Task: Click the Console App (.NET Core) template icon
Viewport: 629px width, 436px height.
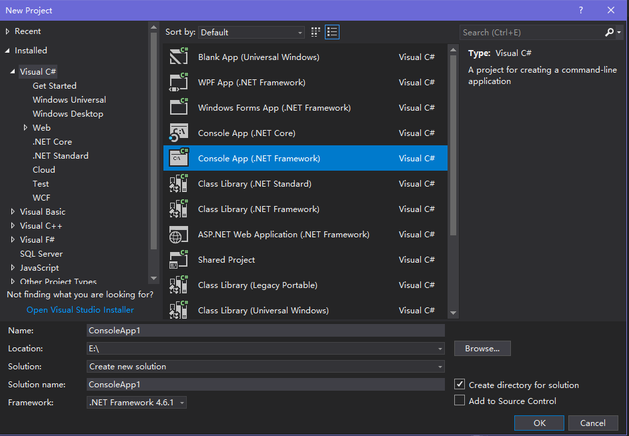Action: click(x=179, y=133)
